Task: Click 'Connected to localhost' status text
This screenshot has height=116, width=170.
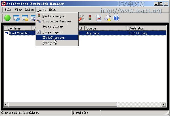Action: [20, 113]
